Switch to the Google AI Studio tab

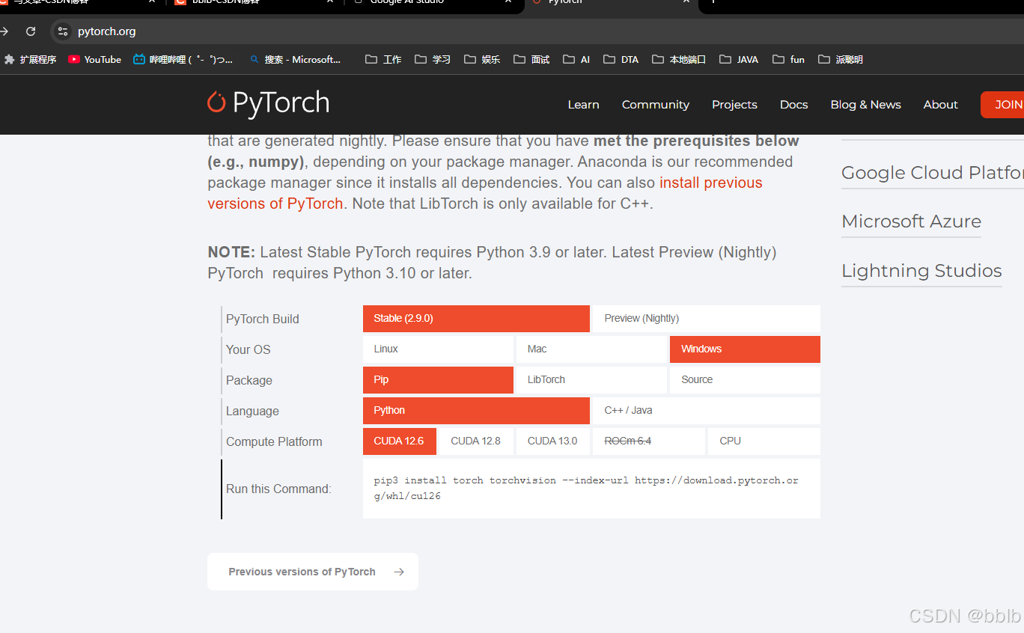pos(434,3)
